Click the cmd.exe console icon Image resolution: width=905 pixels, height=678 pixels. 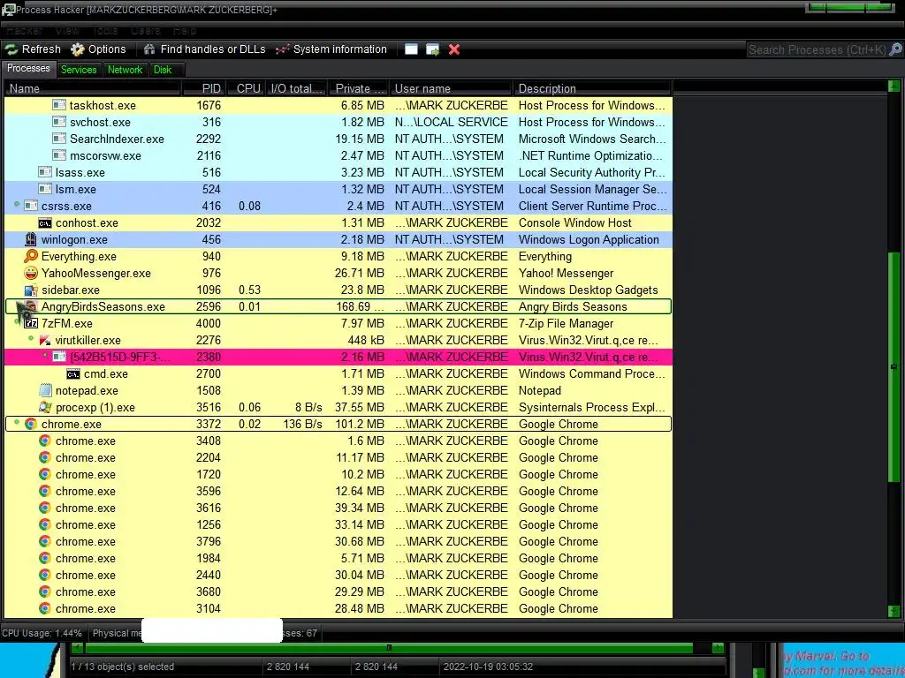73,373
